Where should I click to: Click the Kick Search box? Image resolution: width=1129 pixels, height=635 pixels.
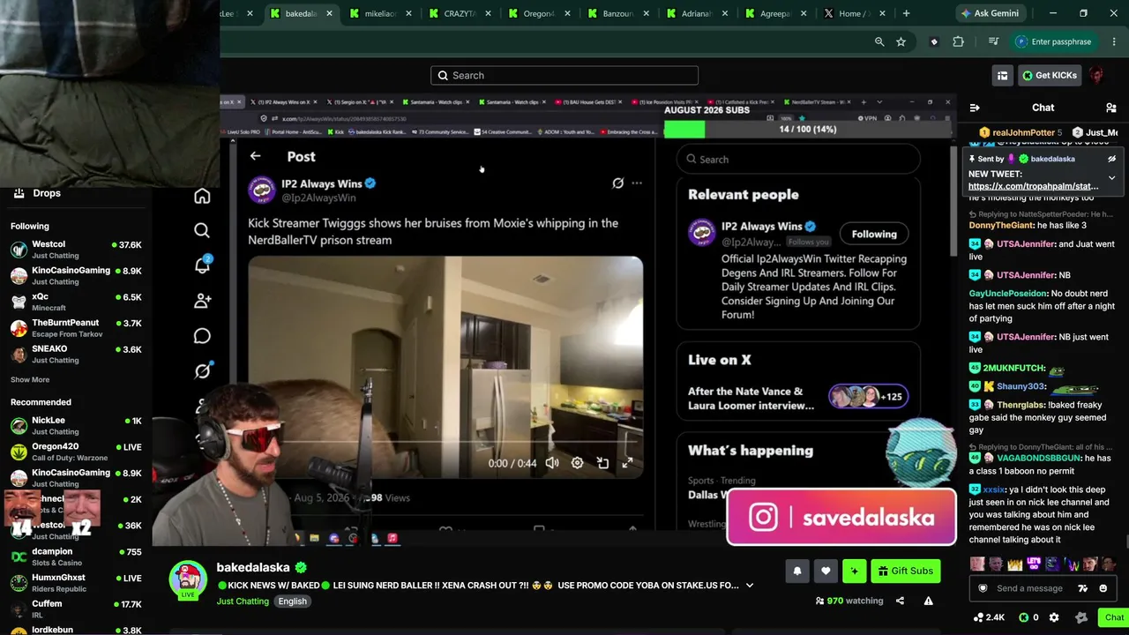[x=564, y=75]
